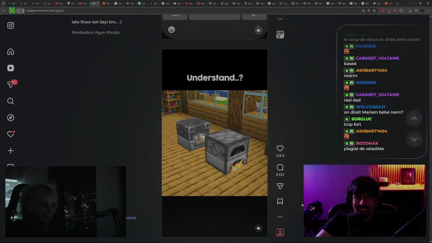Viewport: 432px width, 243px height.
Task: Open the Adobe Acrobat extension
Action: (383, 10)
